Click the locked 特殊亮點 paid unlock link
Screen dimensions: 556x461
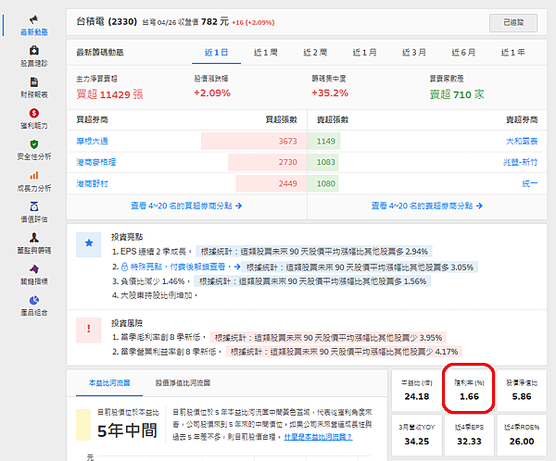pos(181,267)
